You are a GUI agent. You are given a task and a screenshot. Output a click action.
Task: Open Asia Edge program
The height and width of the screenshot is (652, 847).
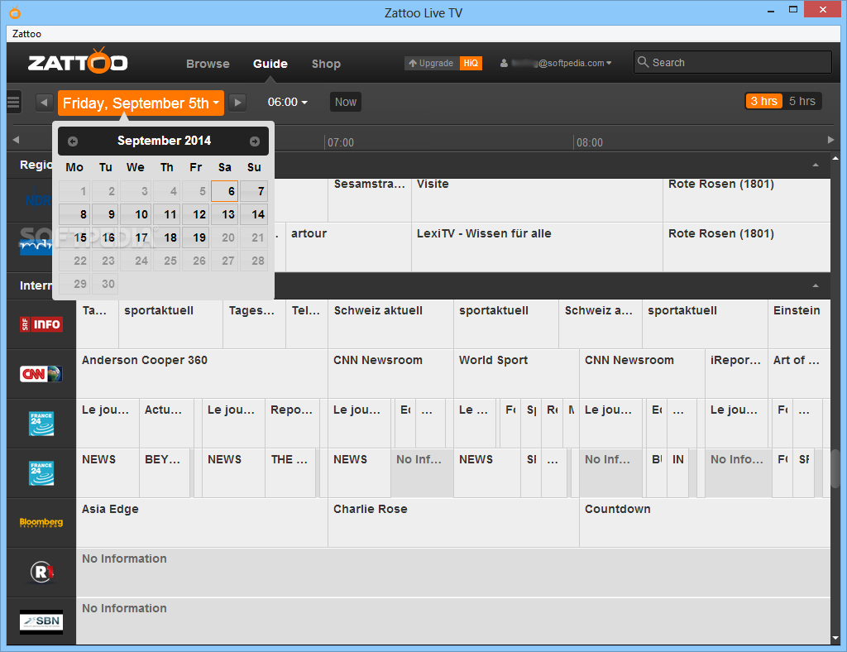(202, 522)
